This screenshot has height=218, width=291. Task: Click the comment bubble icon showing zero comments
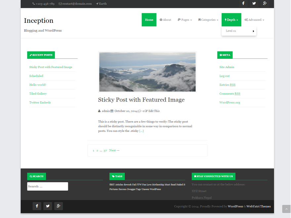140,111
